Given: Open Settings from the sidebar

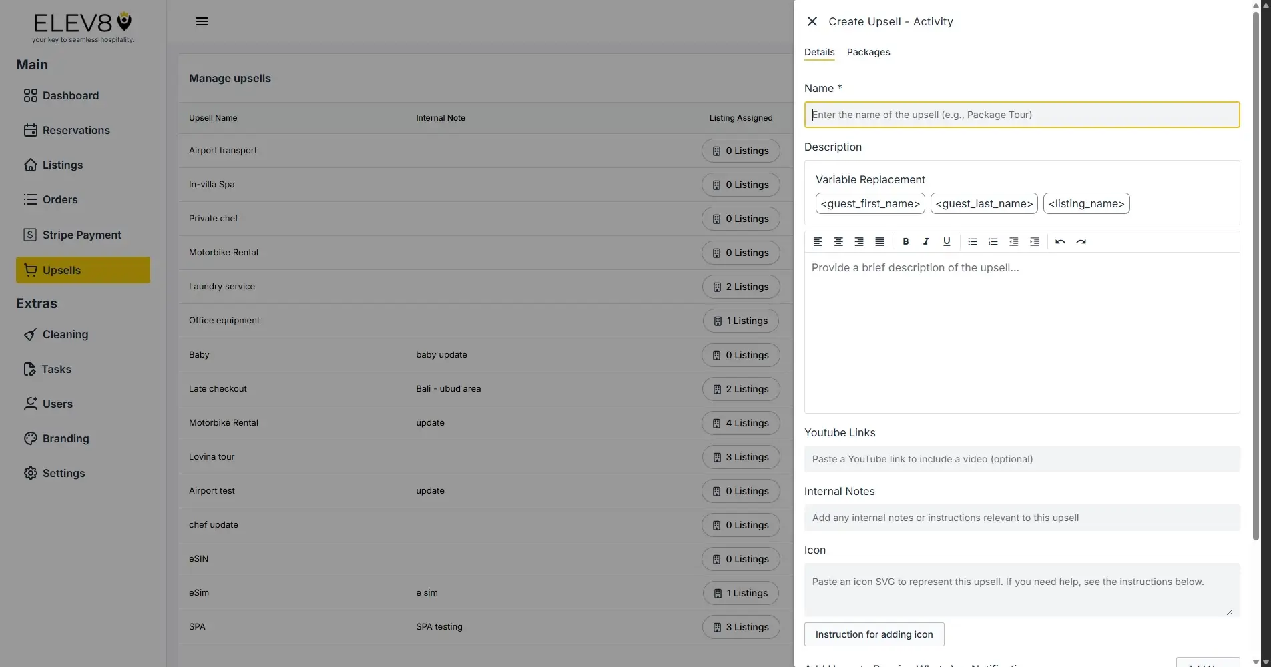Looking at the screenshot, I should [x=63, y=473].
